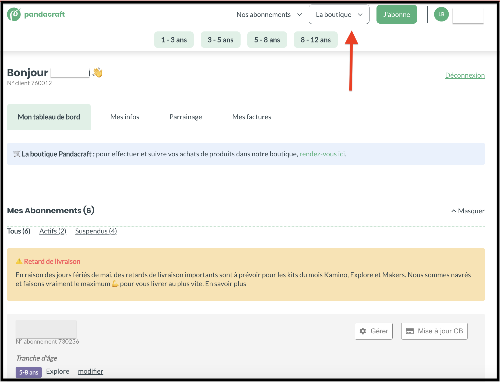
Task: Click the credit card icon on Mise à jour CB
Action: click(x=410, y=331)
